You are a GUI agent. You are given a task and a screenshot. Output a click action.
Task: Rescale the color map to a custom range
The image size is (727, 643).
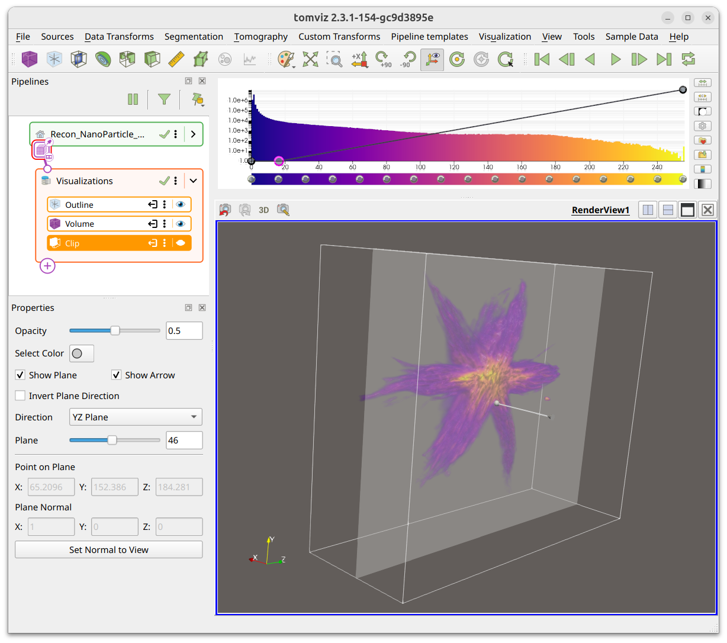click(x=702, y=97)
